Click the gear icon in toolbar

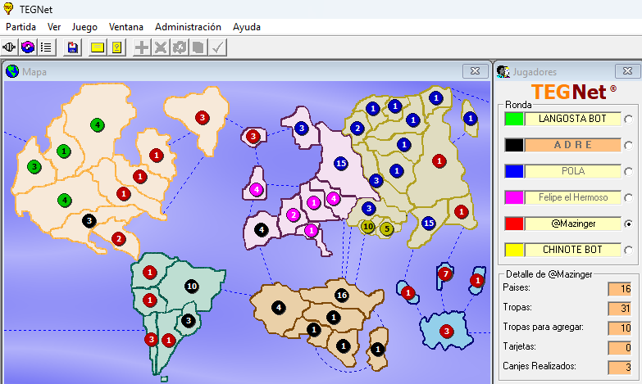pyautogui.click(x=180, y=47)
